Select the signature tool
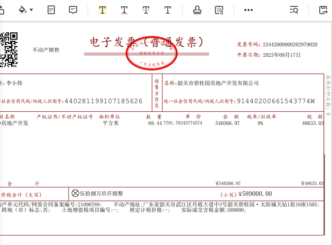The width and height of the screenshot is (332, 245). [x=219, y=10]
